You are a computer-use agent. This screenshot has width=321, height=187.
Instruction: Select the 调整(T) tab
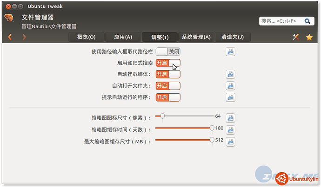(x=160, y=37)
